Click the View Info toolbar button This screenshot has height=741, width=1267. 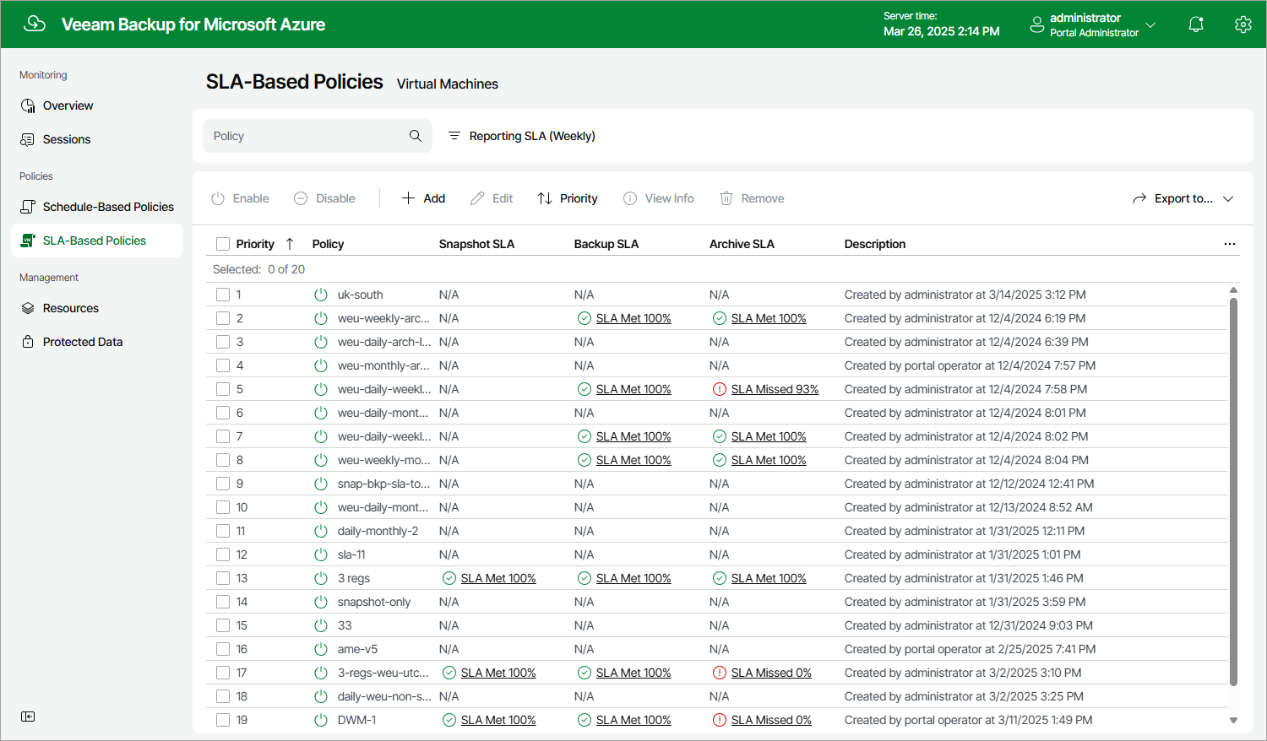(x=659, y=198)
